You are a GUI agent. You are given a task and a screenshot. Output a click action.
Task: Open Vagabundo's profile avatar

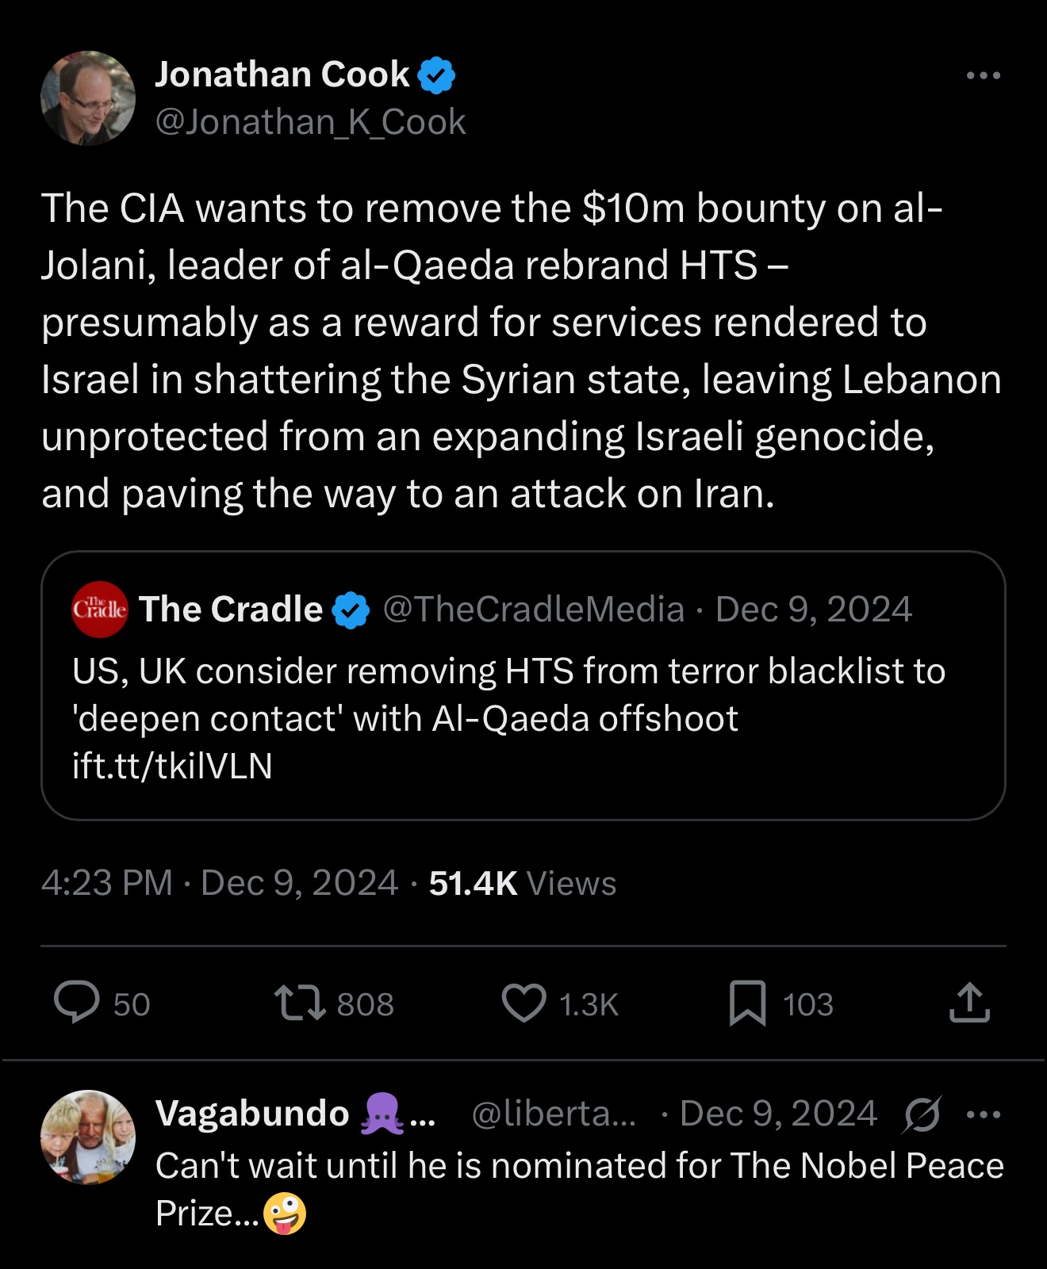(88, 1137)
